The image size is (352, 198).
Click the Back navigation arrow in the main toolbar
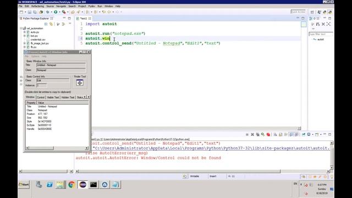(109, 12)
